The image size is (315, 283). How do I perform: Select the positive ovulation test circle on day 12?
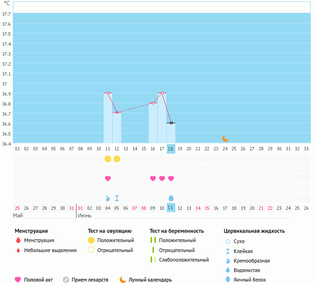[x=117, y=159]
